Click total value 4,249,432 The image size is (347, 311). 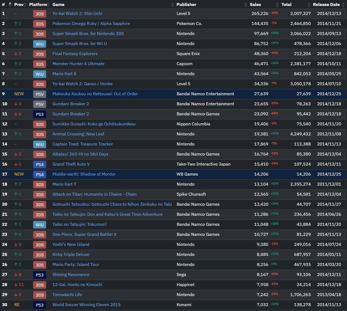coord(301,134)
